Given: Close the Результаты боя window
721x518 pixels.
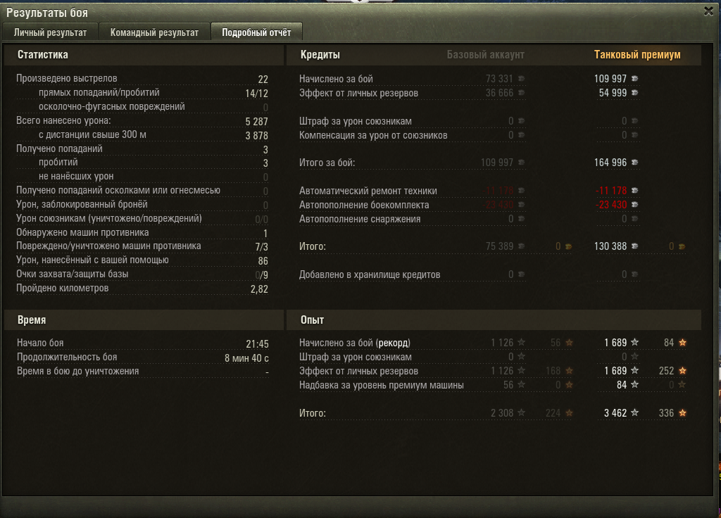Looking at the screenshot, I should [x=708, y=11].
